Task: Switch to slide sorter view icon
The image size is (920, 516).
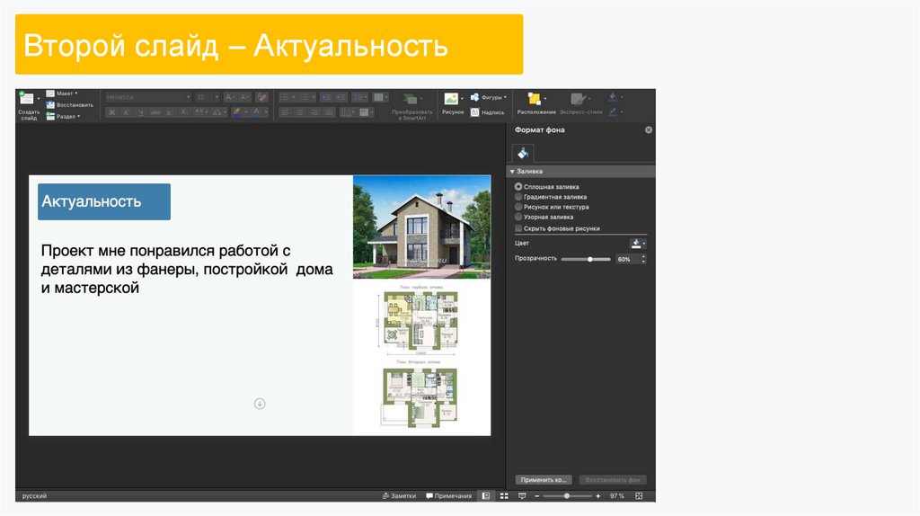Action: point(504,496)
